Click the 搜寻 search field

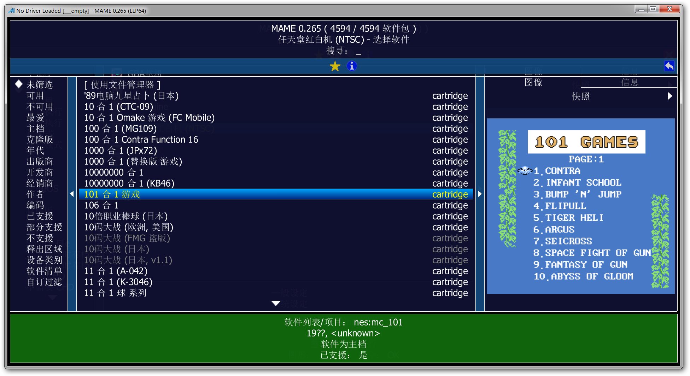(x=344, y=51)
